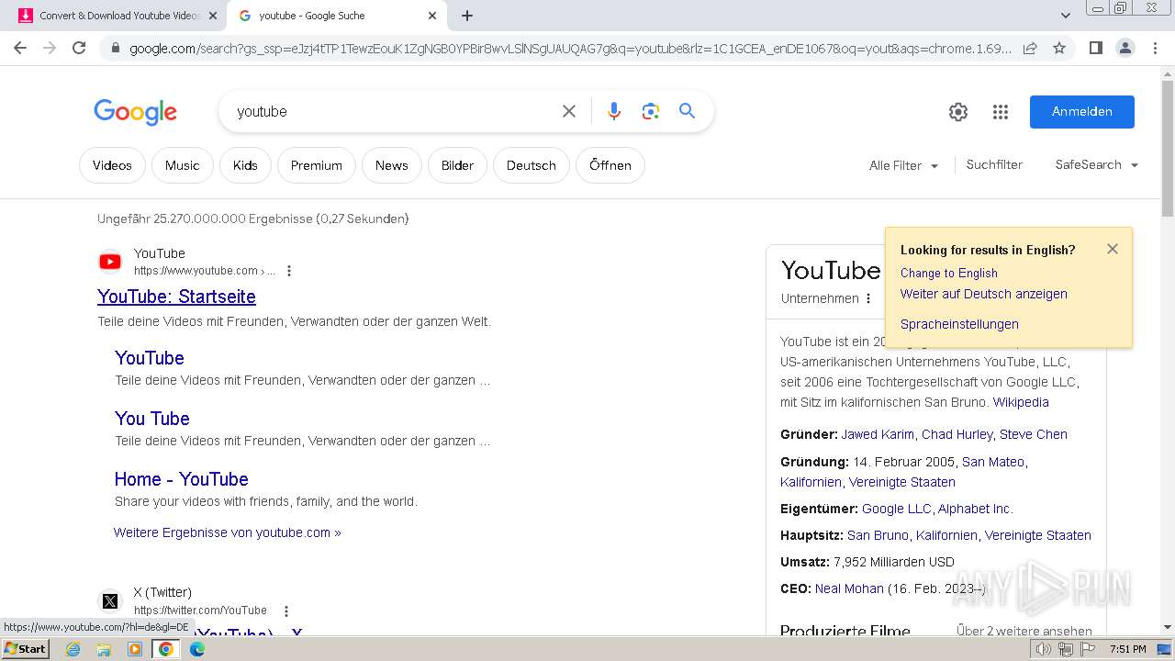Image resolution: width=1175 pixels, height=661 pixels.
Task: Open Google settings gear
Action: click(958, 112)
